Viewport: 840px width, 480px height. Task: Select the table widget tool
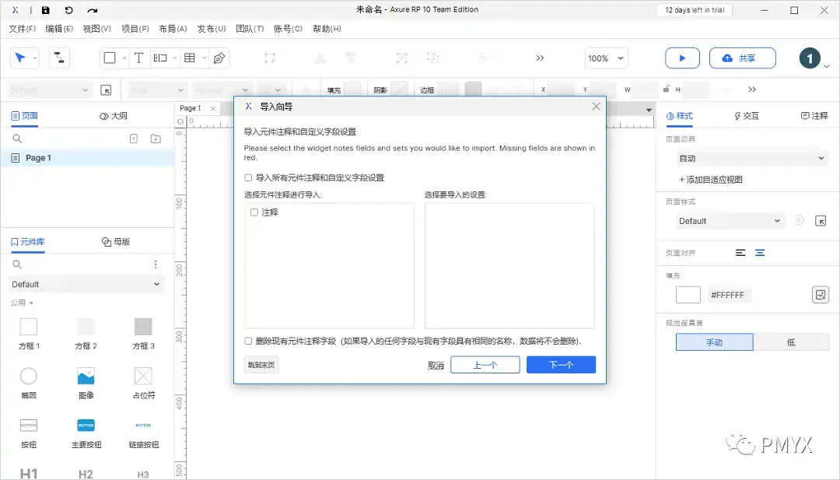pos(191,57)
